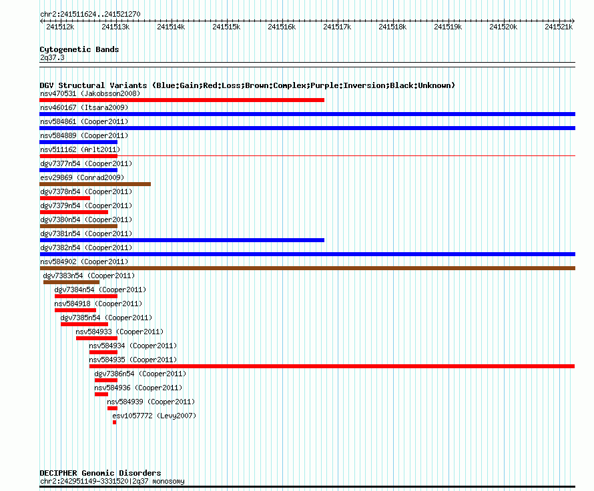The height and width of the screenshot is (491, 594).
Task: Click the short red nsv584939 bar
Action: (x=113, y=408)
